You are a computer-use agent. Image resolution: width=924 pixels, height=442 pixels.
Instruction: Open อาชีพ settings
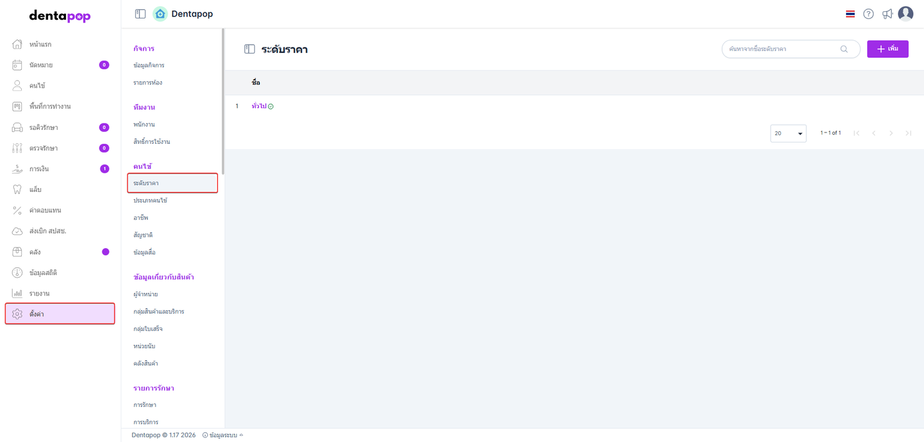tap(141, 217)
